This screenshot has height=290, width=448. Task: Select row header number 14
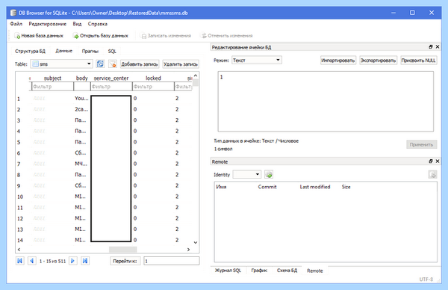(x=20, y=240)
